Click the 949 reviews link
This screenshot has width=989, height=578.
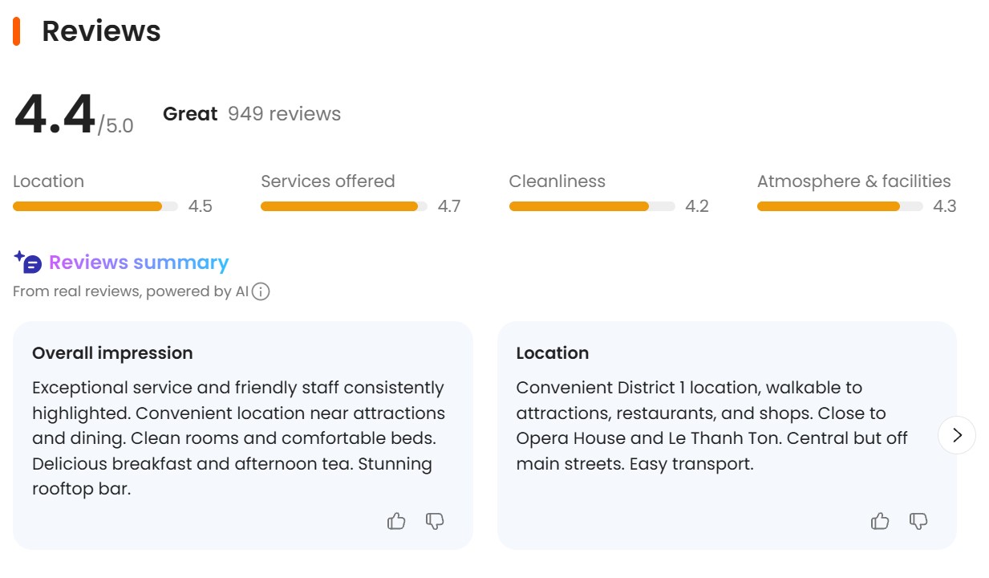(x=284, y=114)
